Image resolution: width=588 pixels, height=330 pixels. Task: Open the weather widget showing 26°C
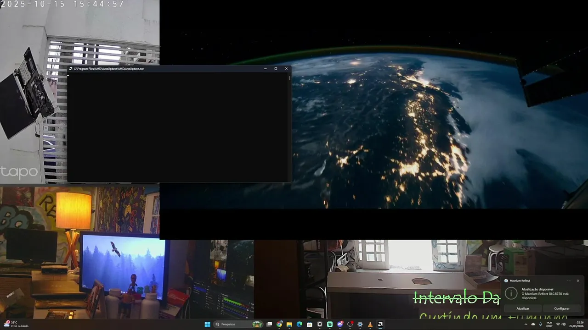17,324
